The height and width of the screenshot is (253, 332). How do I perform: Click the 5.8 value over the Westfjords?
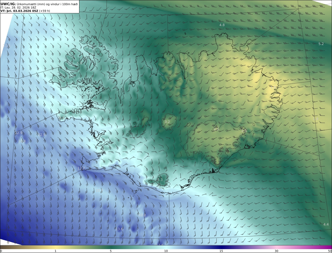tap(79, 63)
